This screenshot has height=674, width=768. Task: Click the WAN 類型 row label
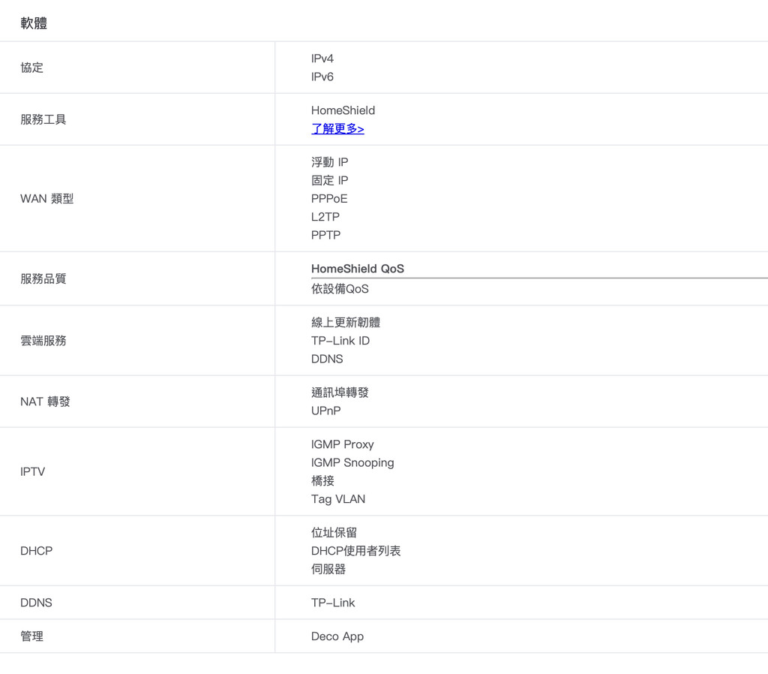[47, 199]
